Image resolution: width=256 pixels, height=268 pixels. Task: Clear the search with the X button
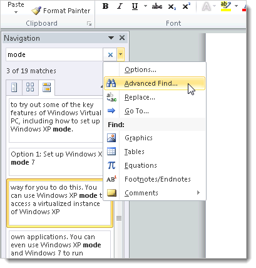click(110, 54)
